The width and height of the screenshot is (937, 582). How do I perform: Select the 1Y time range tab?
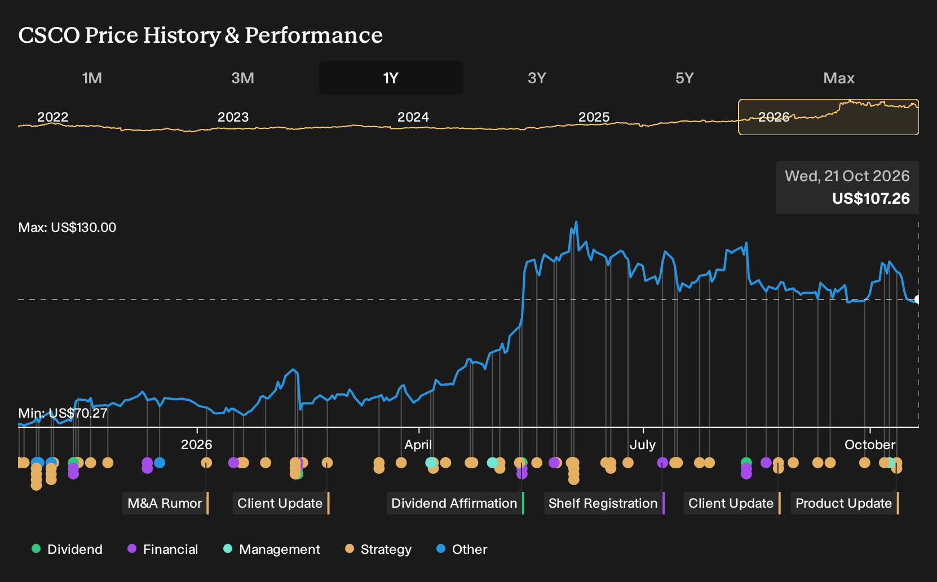coord(391,78)
